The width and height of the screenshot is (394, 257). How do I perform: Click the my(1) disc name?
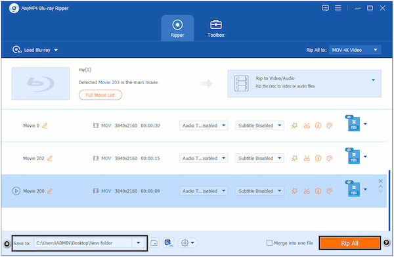pos(85,70)
